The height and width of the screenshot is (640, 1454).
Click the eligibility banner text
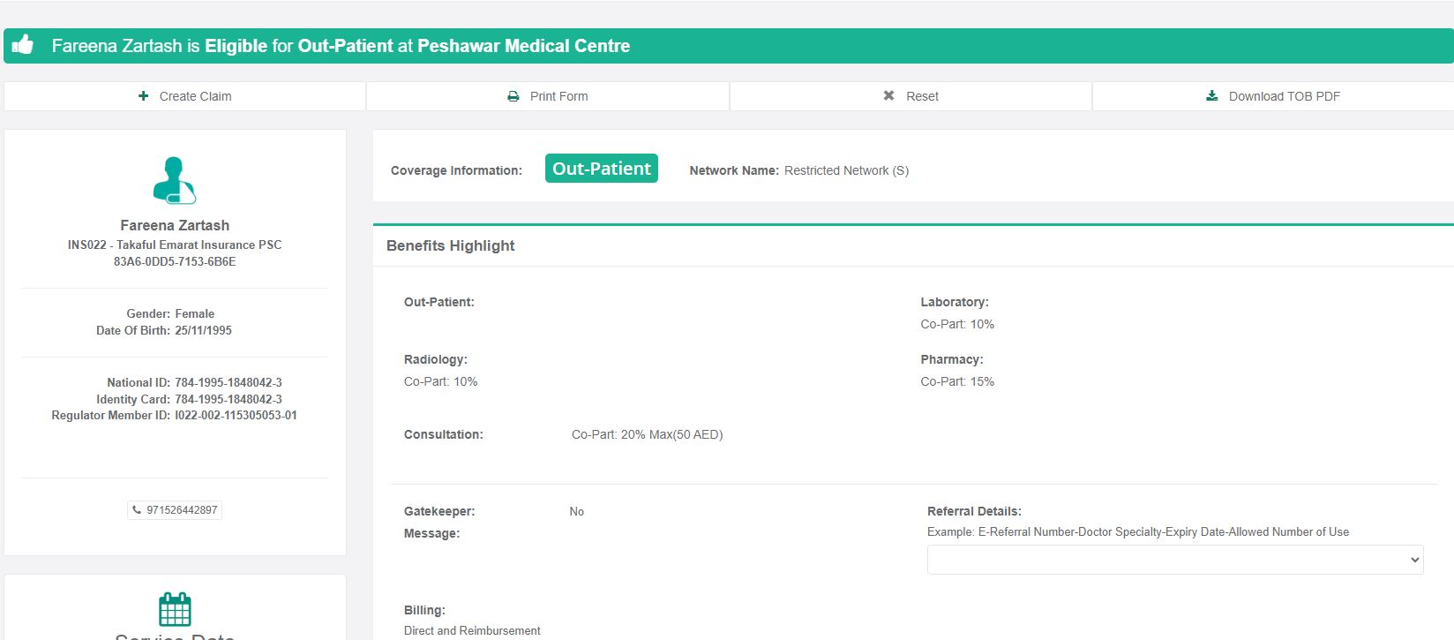[341, 46]
